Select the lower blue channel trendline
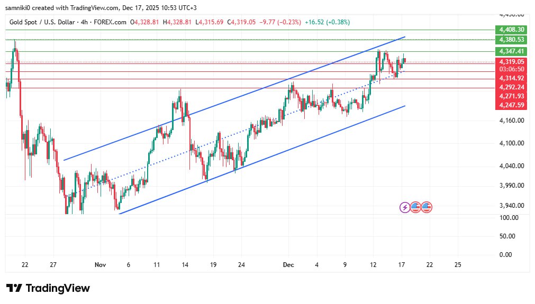 pyautogui.click(x=262, y=160)
